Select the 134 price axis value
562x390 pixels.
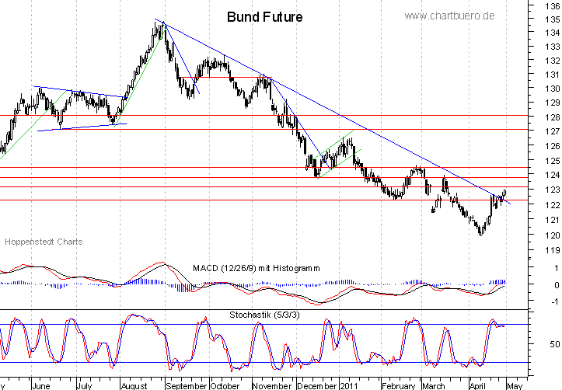pos(553,33)
